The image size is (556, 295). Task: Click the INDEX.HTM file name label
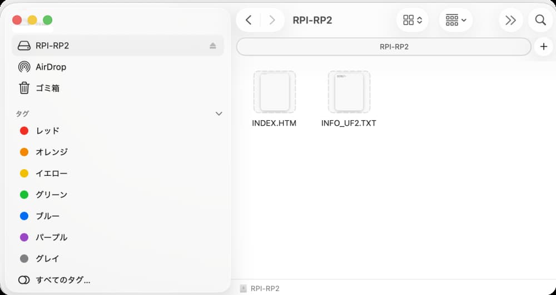(274, 124)
